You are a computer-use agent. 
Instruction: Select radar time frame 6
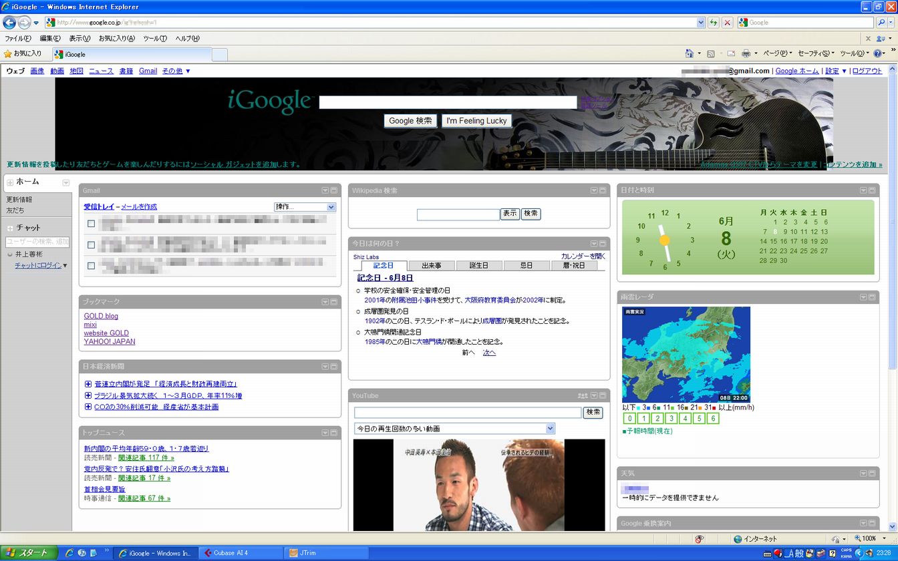713,419
